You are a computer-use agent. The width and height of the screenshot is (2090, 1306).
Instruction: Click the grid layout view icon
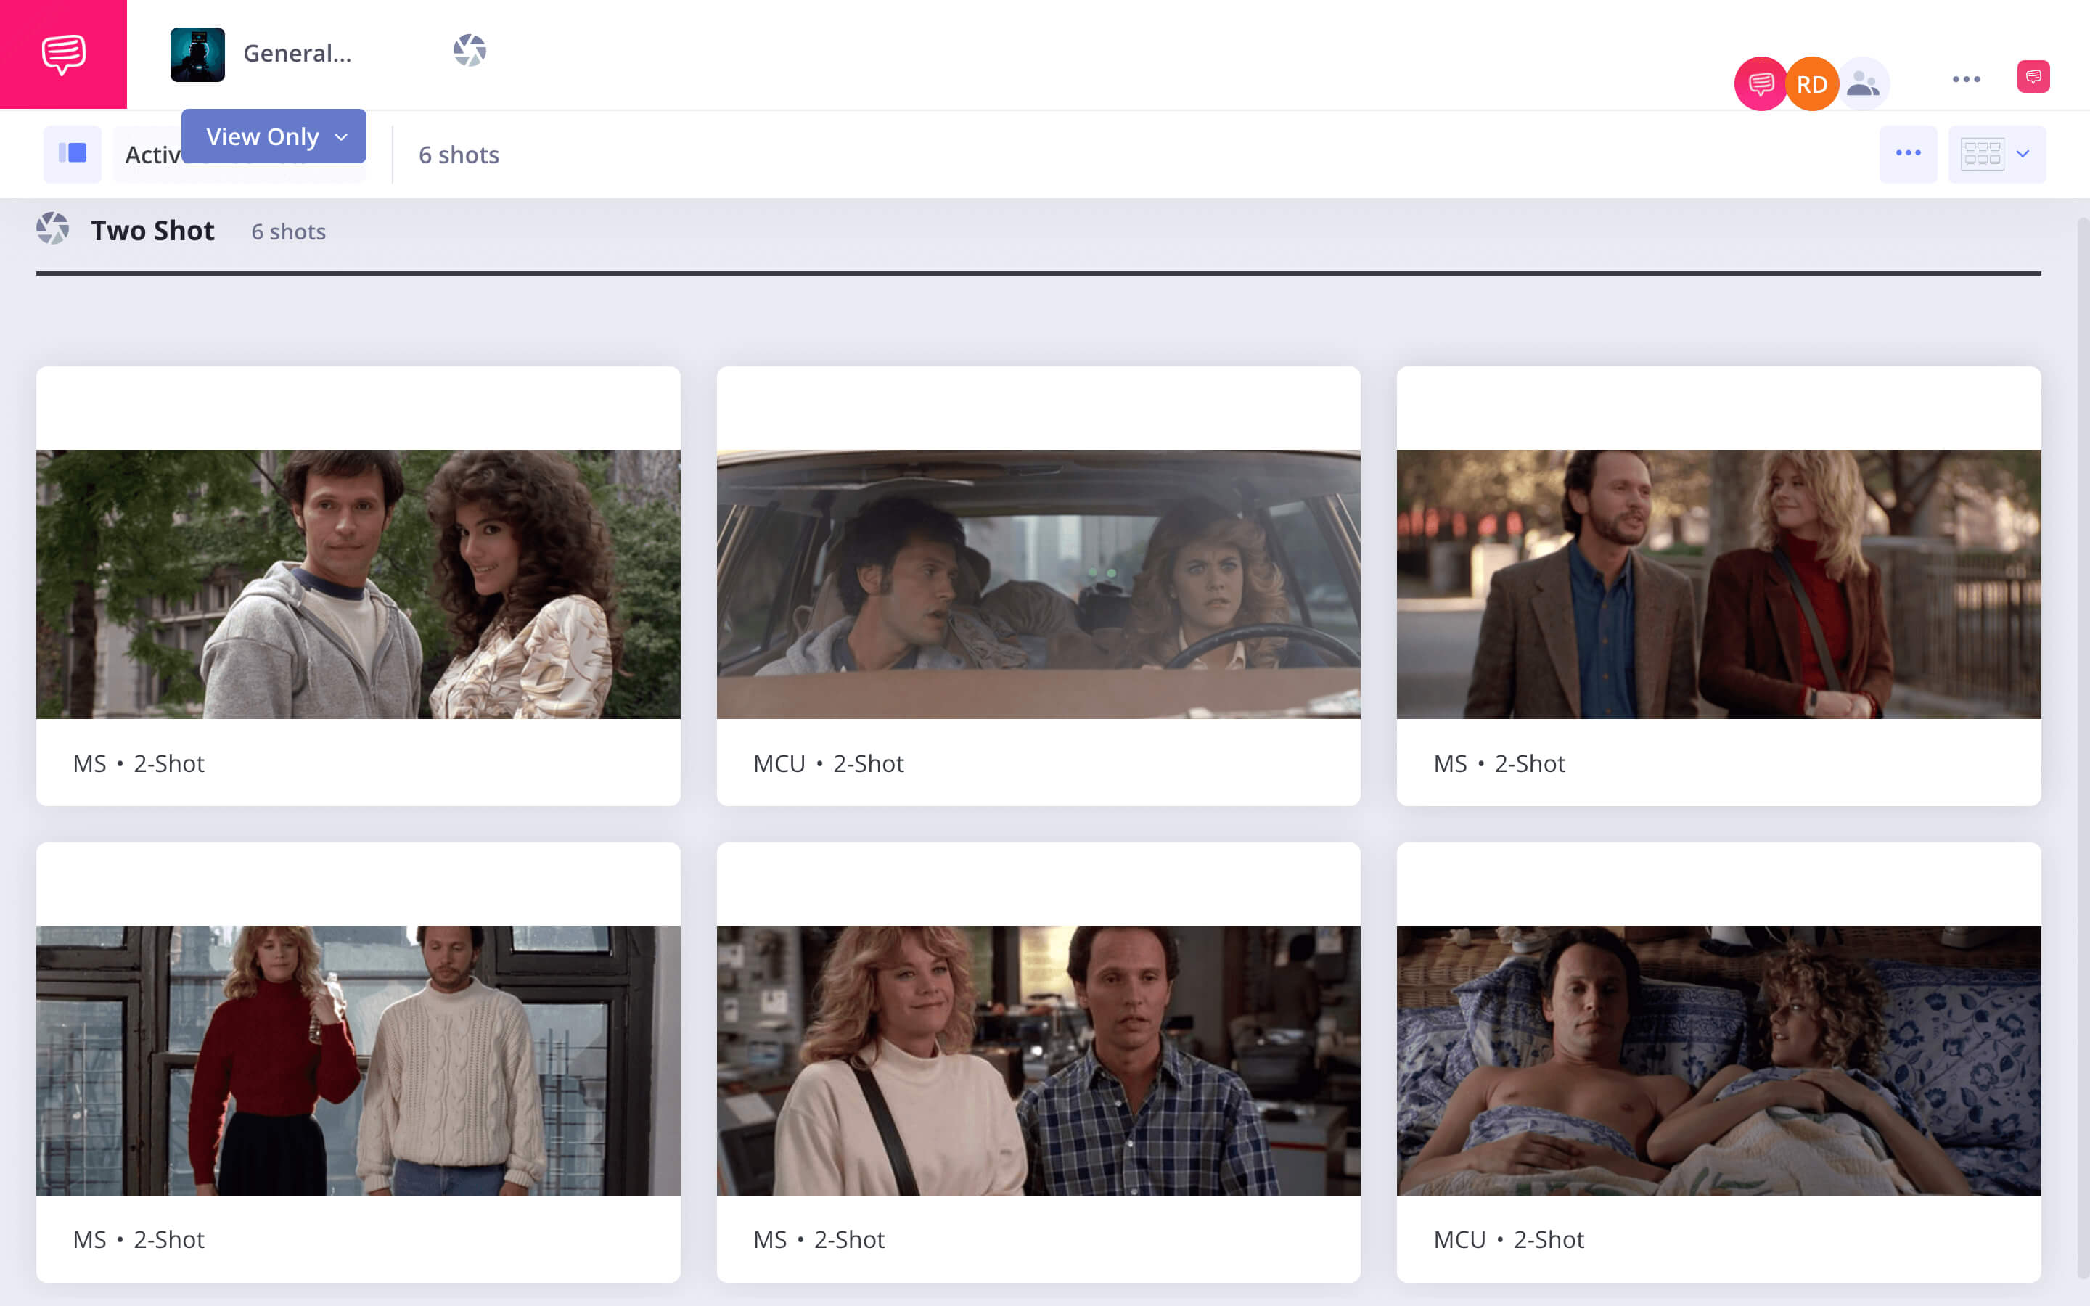[x=1982, y=154]
